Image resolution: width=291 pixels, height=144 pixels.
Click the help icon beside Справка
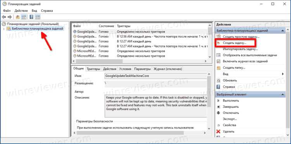click(219, 87)
